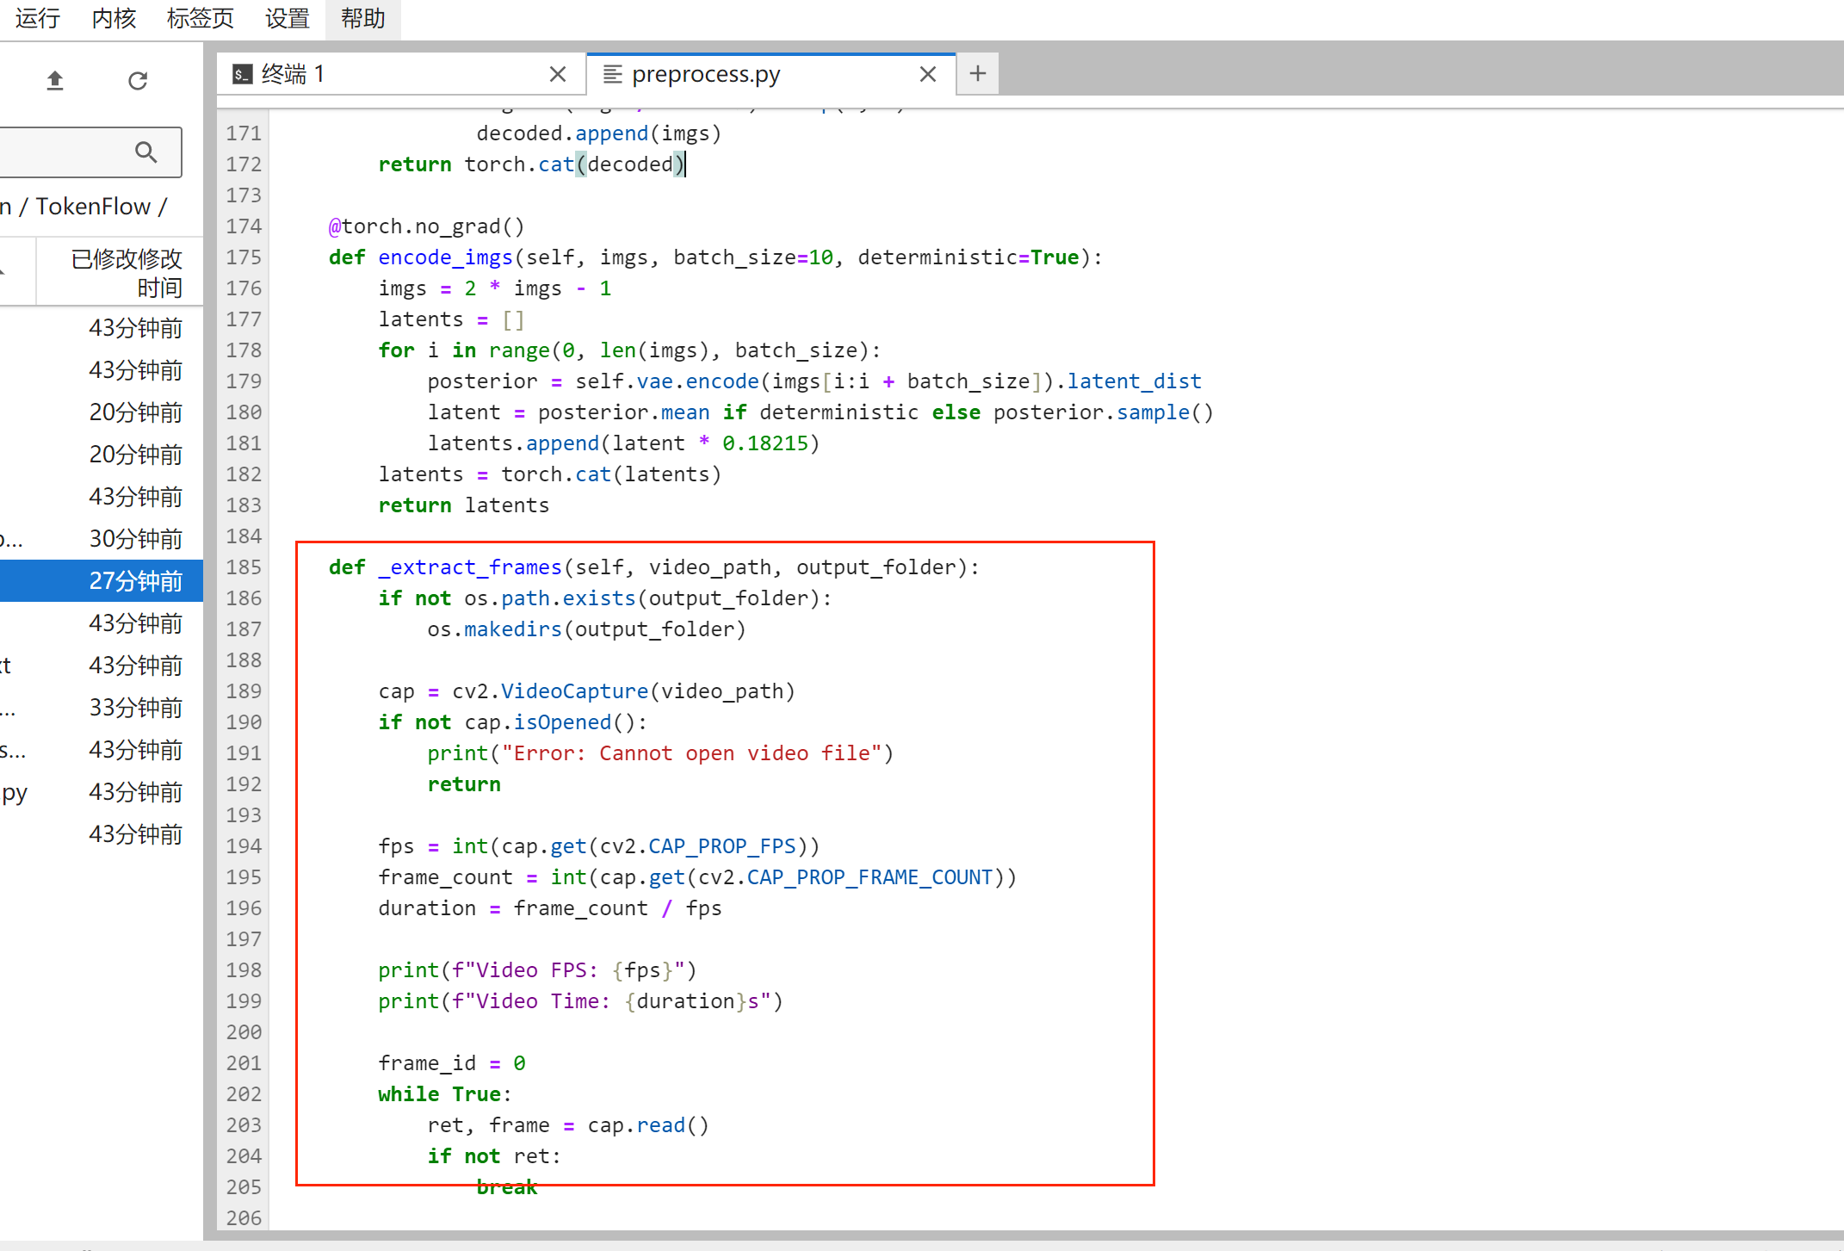
Task: Refresh the file browser list
Action: click(138, 81)
